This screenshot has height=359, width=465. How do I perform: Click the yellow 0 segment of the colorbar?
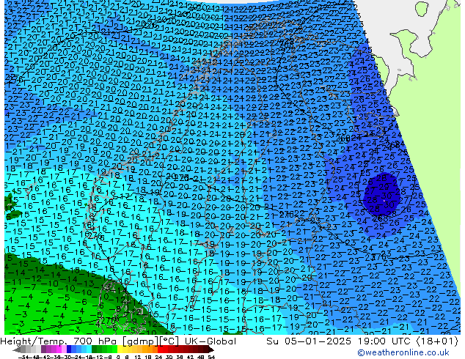pyautogui.click(x=120, y=349)
